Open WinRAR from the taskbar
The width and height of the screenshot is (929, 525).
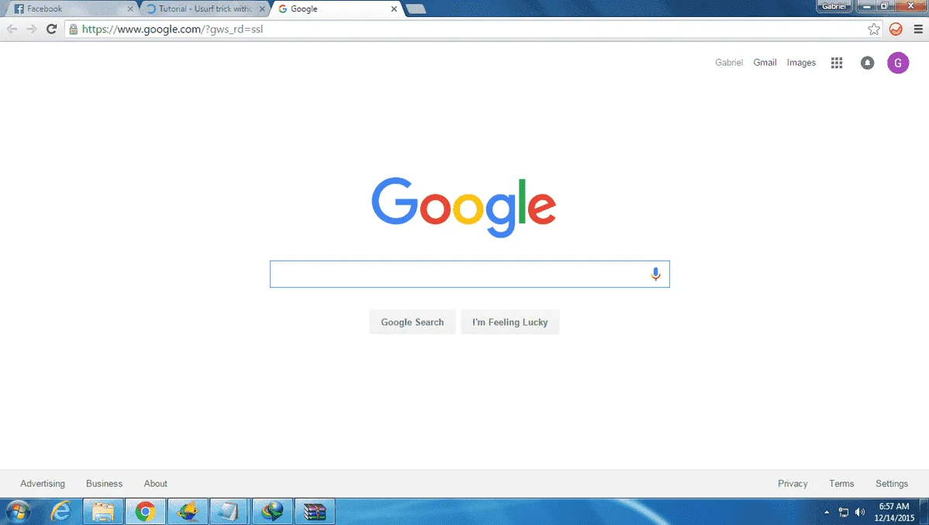[315, 511]
